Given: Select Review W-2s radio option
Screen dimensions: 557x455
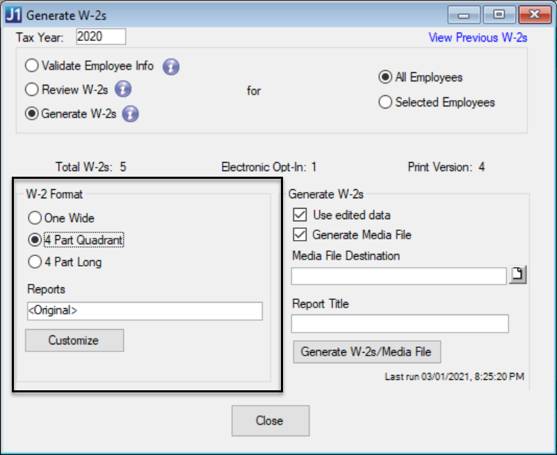Looking at the screenshot, I should click(x=32, y=90).
